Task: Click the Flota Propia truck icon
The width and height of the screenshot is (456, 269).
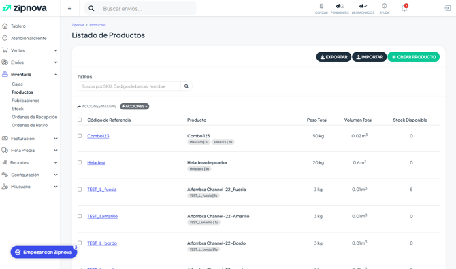Action: tap(5, 150)
